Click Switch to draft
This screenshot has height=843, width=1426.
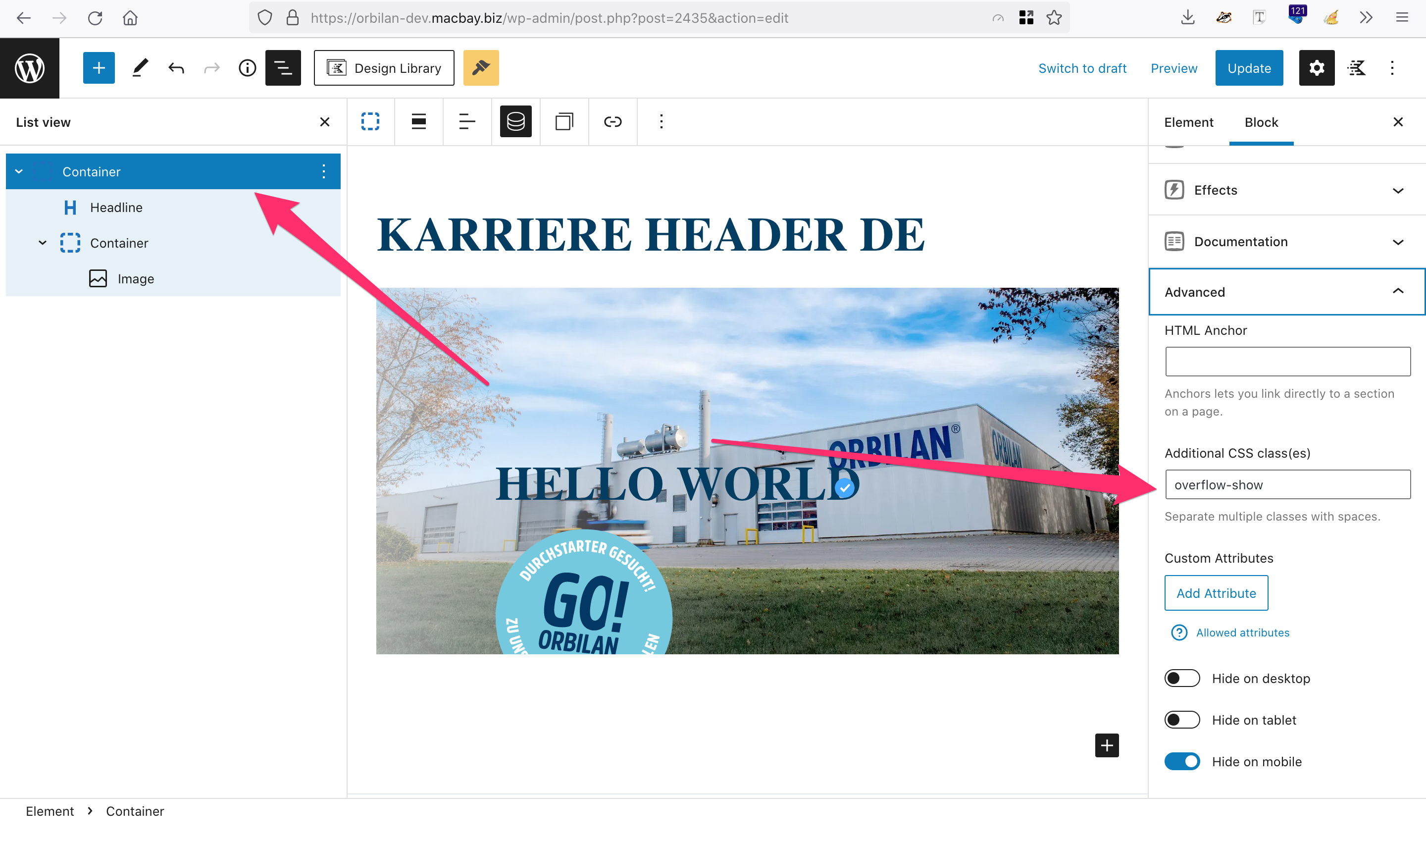1082,68
